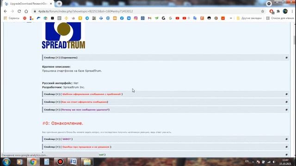This screenshot has height=166, width=296.
Task: Click the system volume tray icon
Action: coord(274,162)
